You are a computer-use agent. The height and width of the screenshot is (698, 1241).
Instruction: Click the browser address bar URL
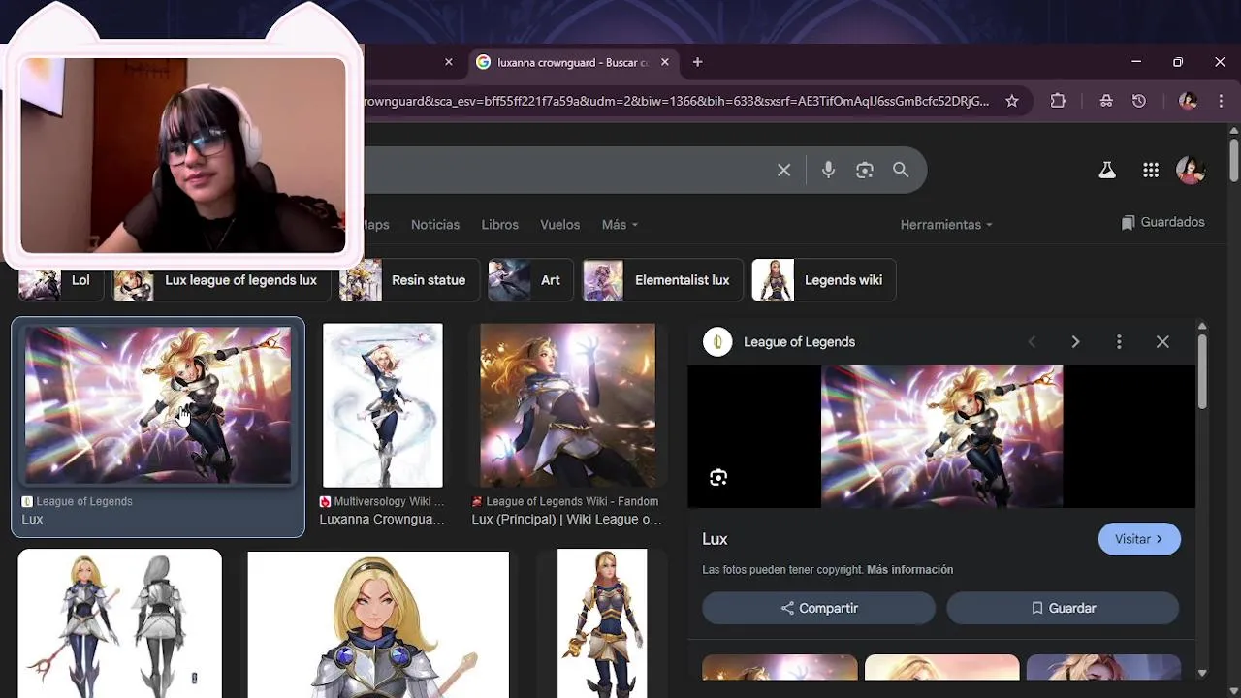(676, 101)
